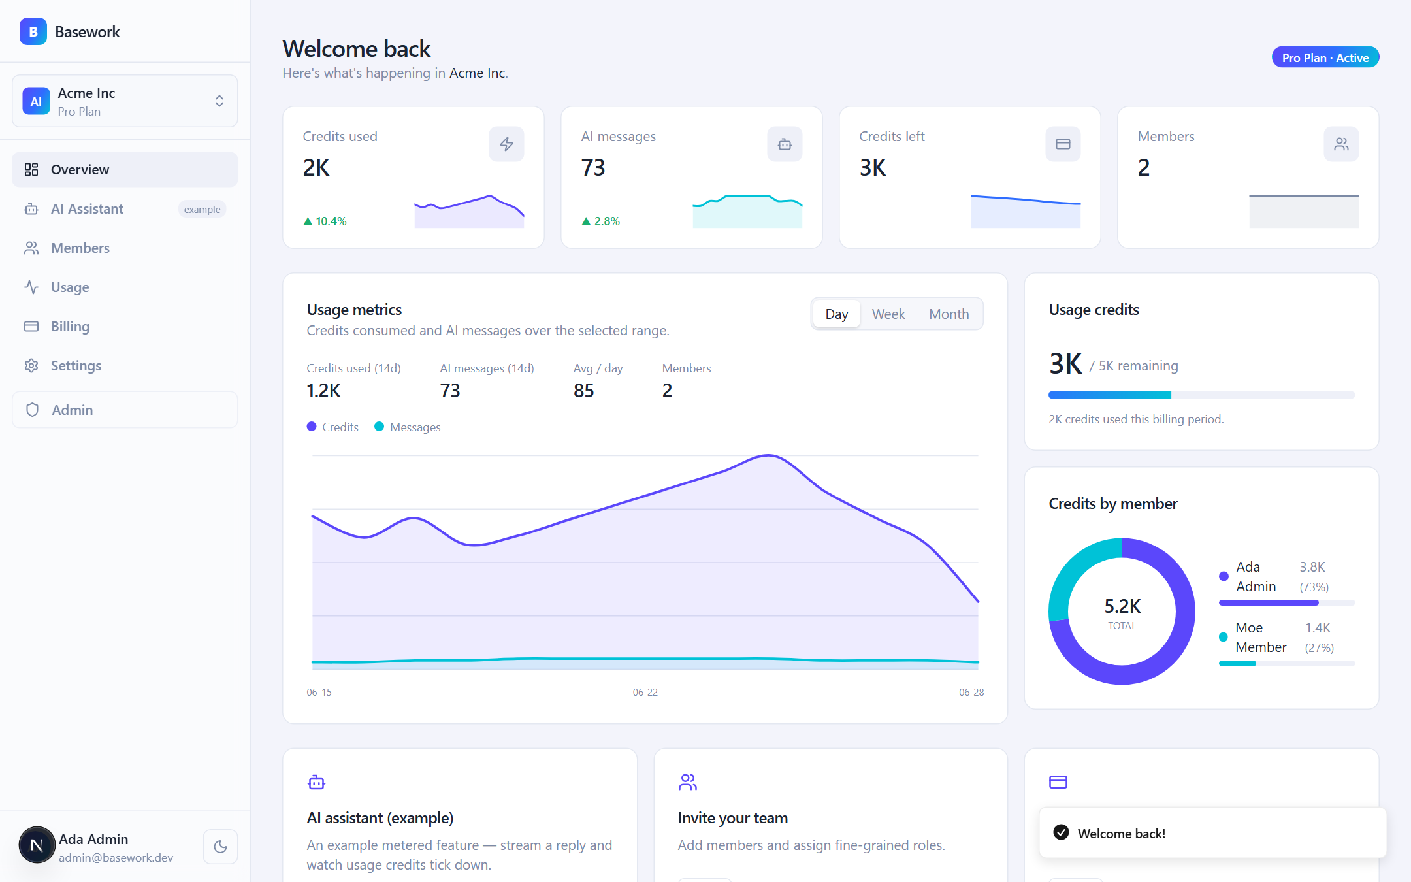Click the 10.4% increase indicator
This screenshot has height=882, width=1411.
(x=325, y=221)
